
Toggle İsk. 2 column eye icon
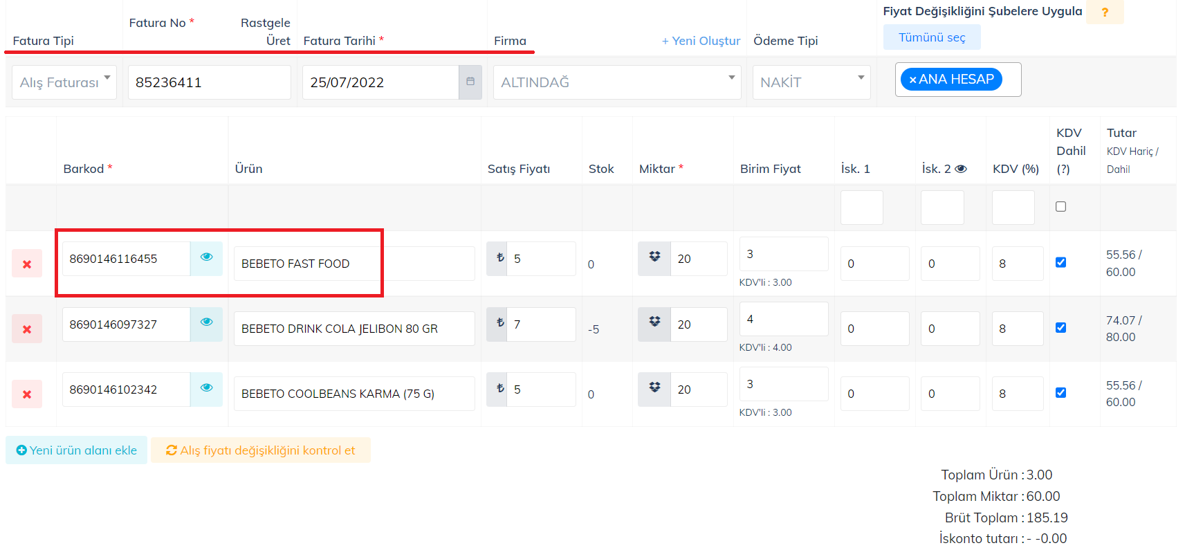tap(960, 169)
